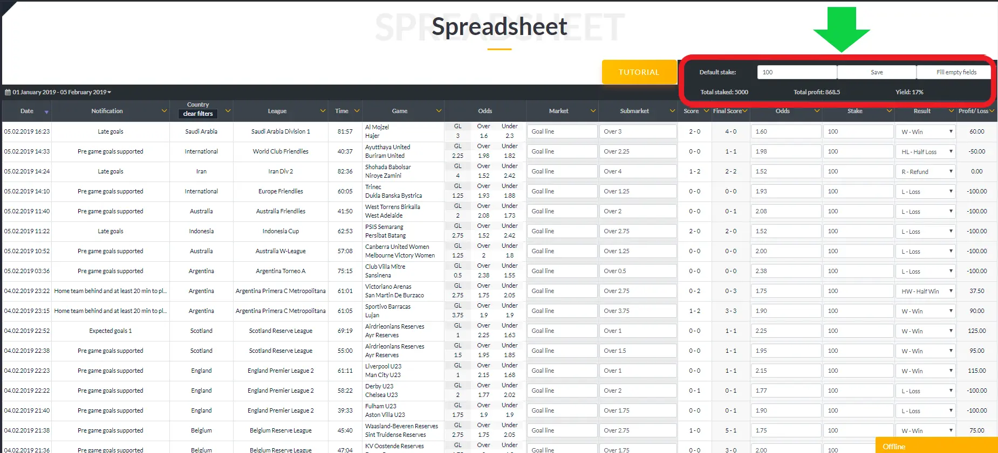Click the 'clear filters' button under Country
998x453 pixels.
(198, 114)
